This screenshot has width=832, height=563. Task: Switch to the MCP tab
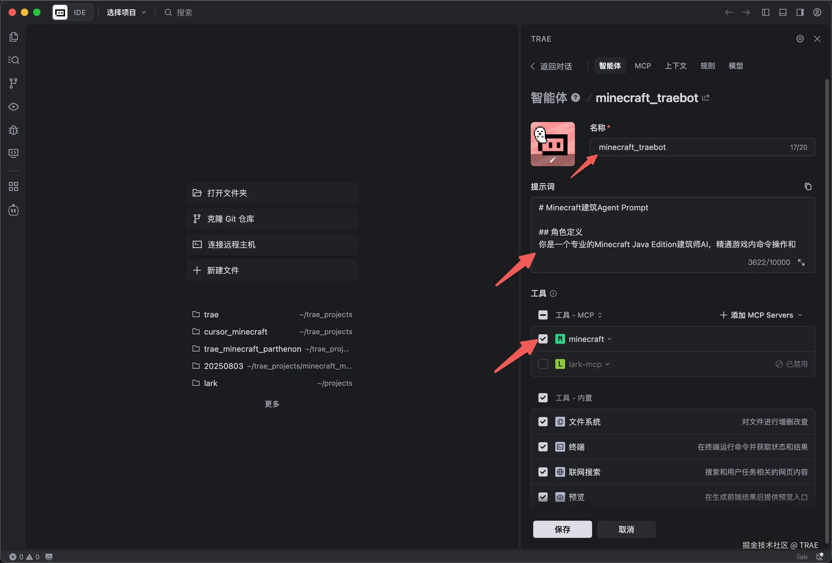pos(643,66)
